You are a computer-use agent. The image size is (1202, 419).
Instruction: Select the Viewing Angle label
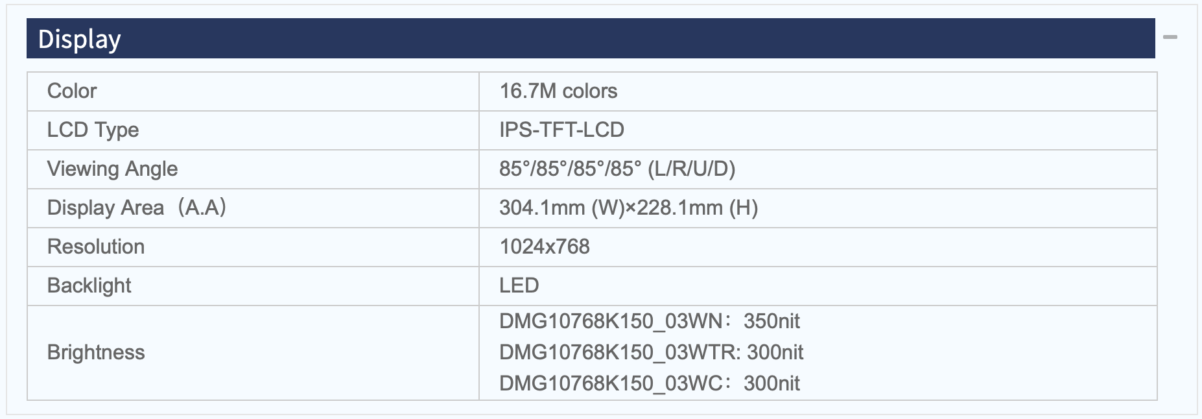click(112, 169)
